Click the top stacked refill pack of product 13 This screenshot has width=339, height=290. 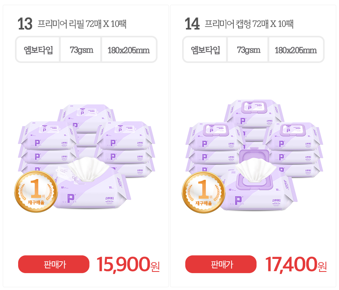coord(87,113)
